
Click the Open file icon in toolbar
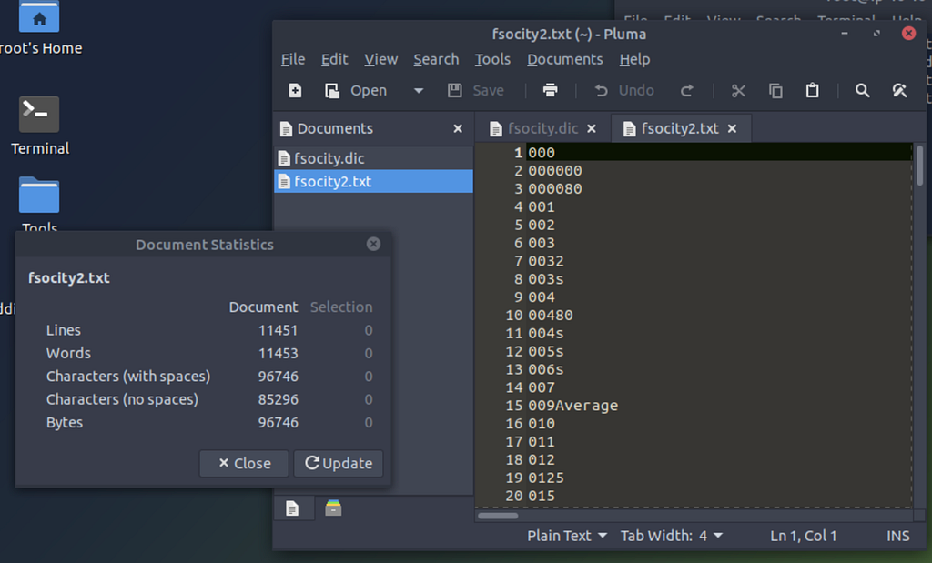click(x=332, y=90)
